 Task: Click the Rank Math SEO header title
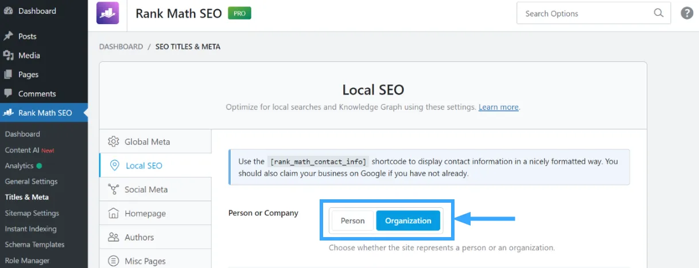tap(178, 13)
